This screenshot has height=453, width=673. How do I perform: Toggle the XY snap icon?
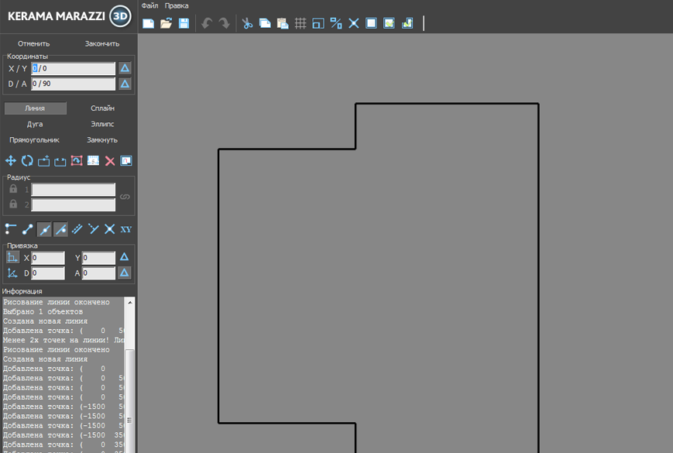click(x=125, y=229)
